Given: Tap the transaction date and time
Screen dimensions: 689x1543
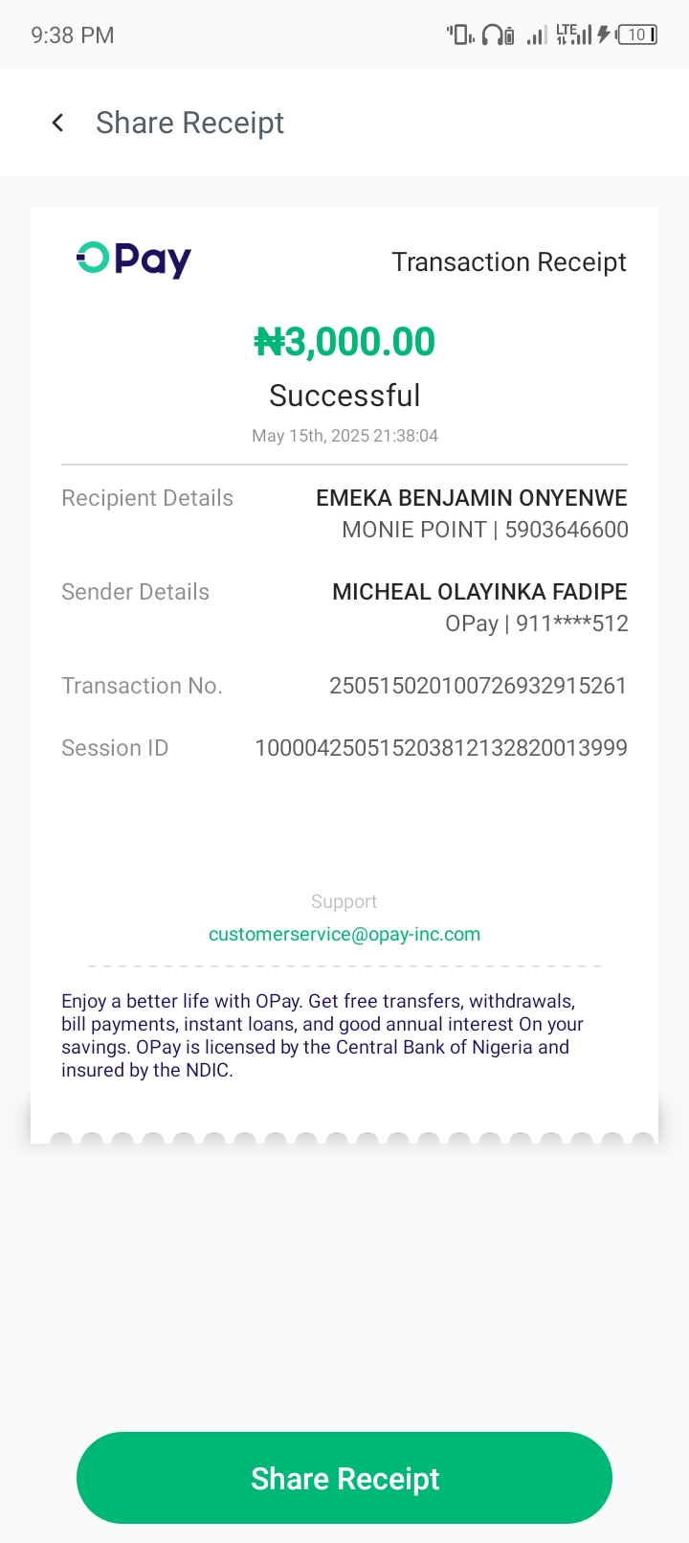Looking at the screenshot, I should [x=344, y=436].
